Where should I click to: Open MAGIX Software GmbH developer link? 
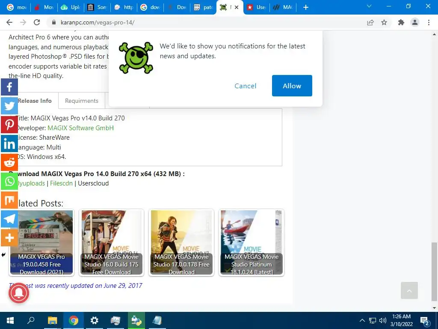click(80, 128)
